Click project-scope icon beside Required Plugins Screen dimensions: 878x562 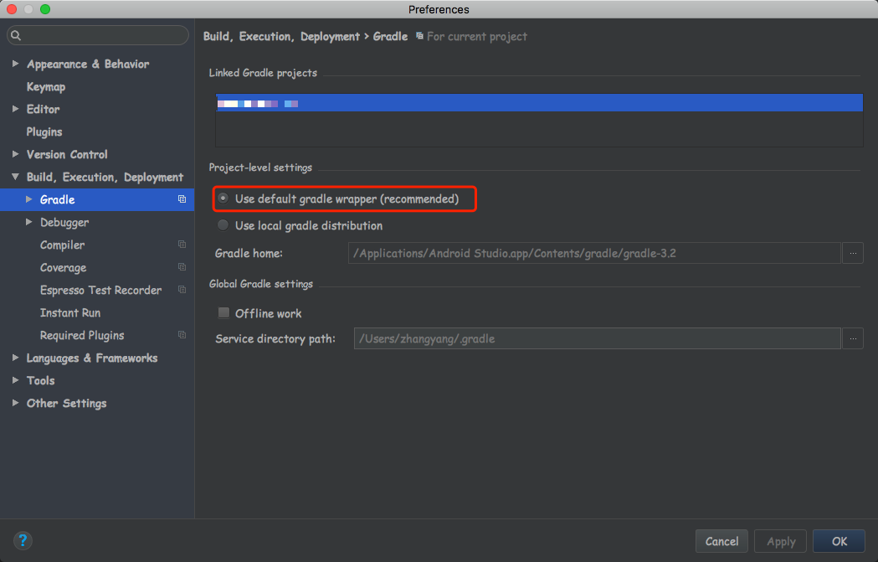click(182, 334)
